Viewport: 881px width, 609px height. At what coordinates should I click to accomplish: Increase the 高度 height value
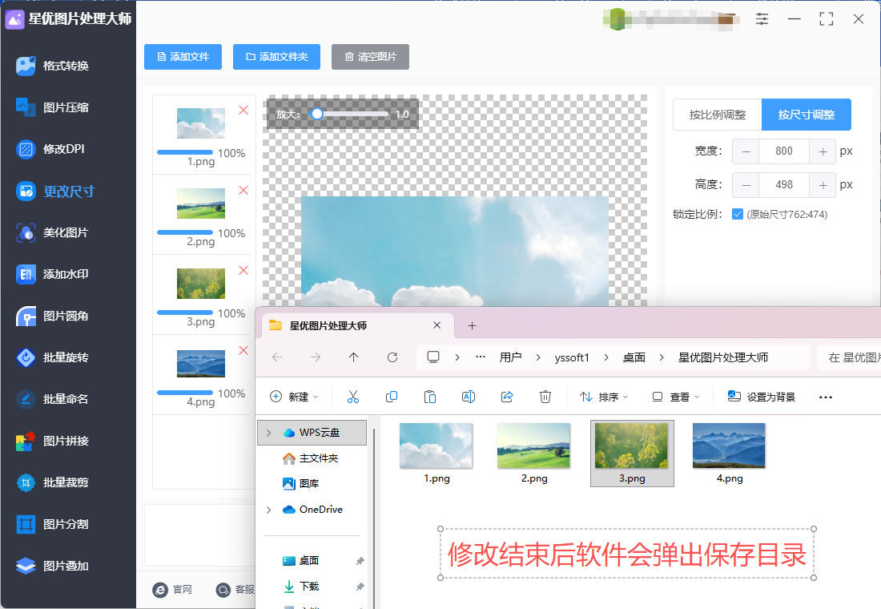(x=823, y=185)
